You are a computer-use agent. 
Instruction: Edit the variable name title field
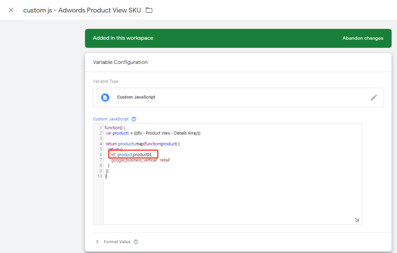(82, 10)
